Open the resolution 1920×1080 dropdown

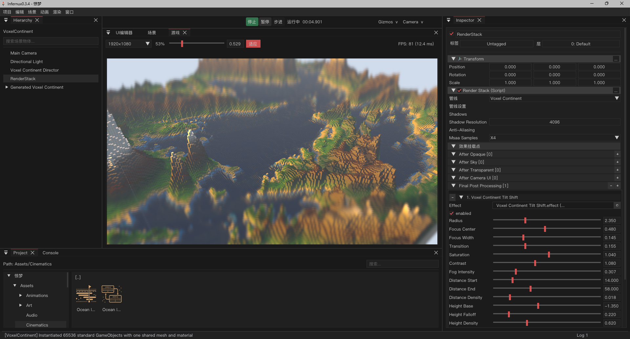click(129, 44)
